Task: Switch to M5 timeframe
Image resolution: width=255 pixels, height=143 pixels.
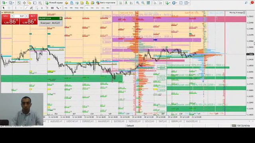Action: click(71, 8)
